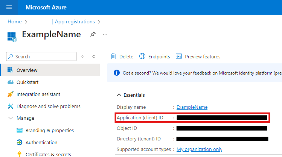Image resolution: width=282 pixels, height=157 pixels.
Task: Click the Endpoints globe icon
Action: click(x=142, y=56)
